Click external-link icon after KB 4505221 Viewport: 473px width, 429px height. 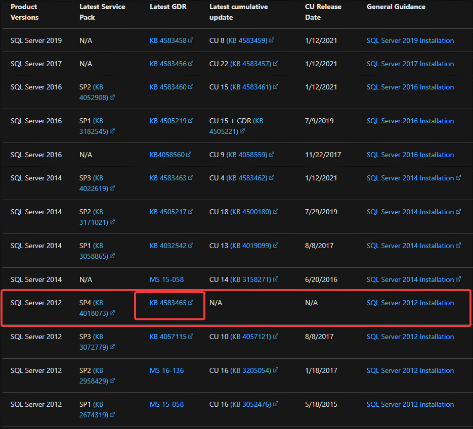(242, 131)
